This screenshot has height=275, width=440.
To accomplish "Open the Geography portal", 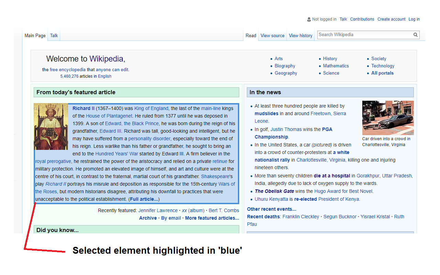I will [286, 73].
